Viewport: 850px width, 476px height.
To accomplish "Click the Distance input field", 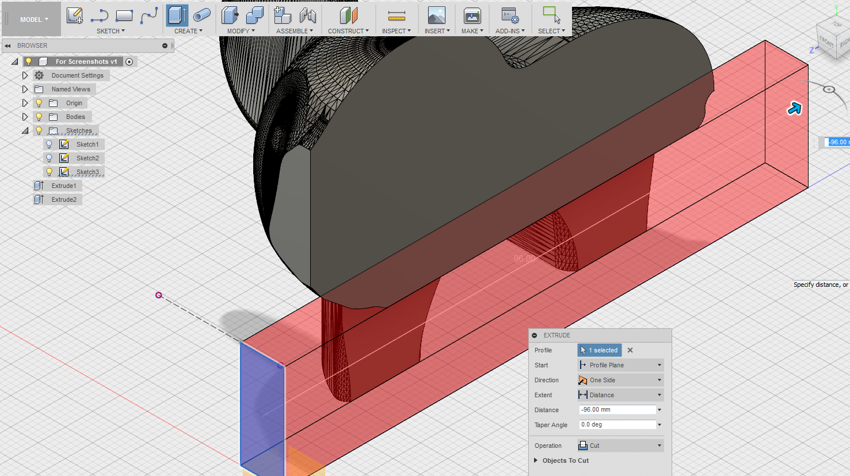I will 617,410.
